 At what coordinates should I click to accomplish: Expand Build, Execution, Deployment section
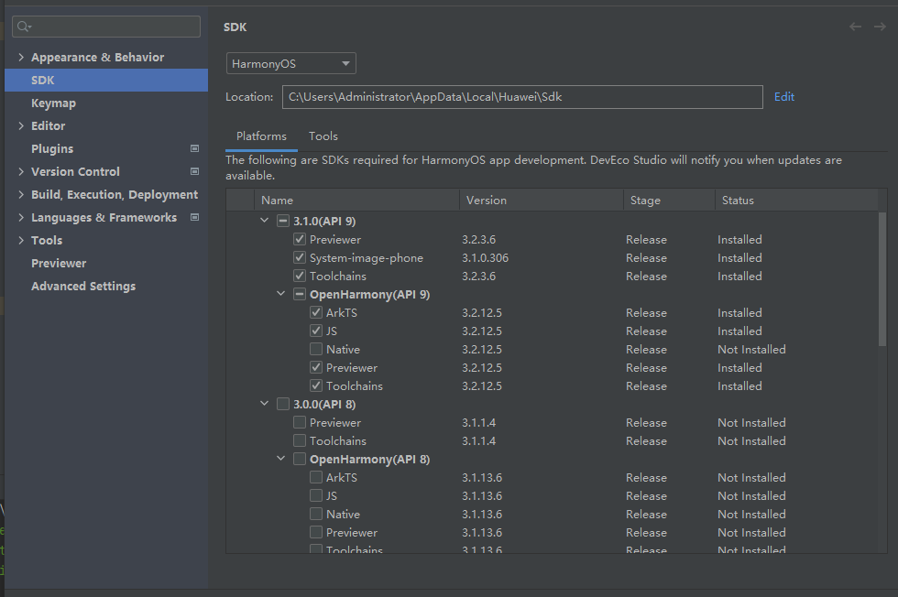click(x=21, y=195)
